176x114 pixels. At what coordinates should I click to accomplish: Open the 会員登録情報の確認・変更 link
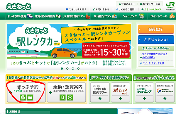tap(155, 54)
